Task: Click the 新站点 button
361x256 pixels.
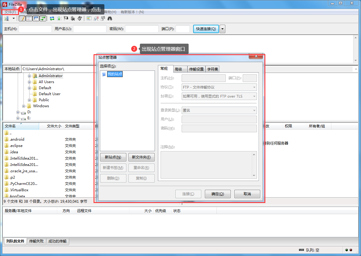Action: [x=113, y=157]
